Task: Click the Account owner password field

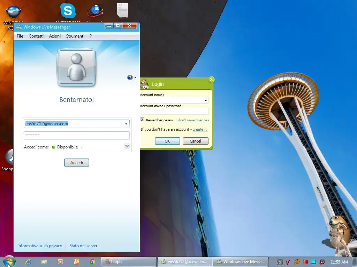Action: pos(174,111)
